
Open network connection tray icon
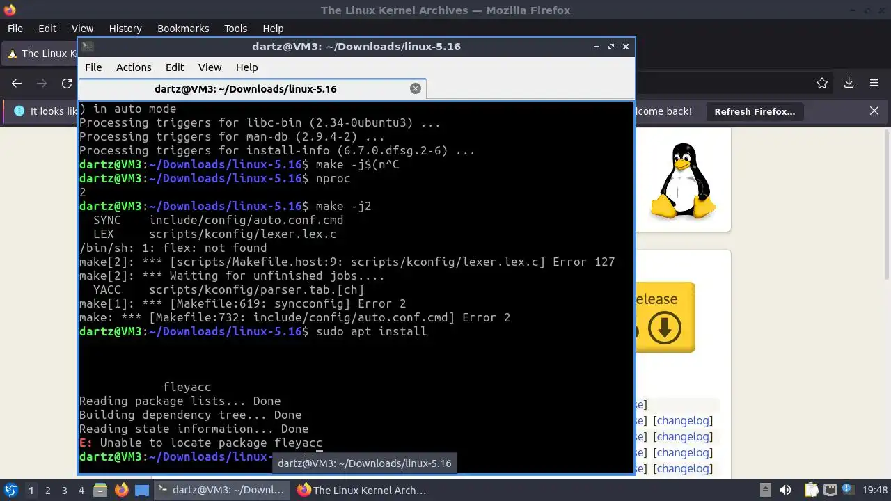(x=830, y=490)
